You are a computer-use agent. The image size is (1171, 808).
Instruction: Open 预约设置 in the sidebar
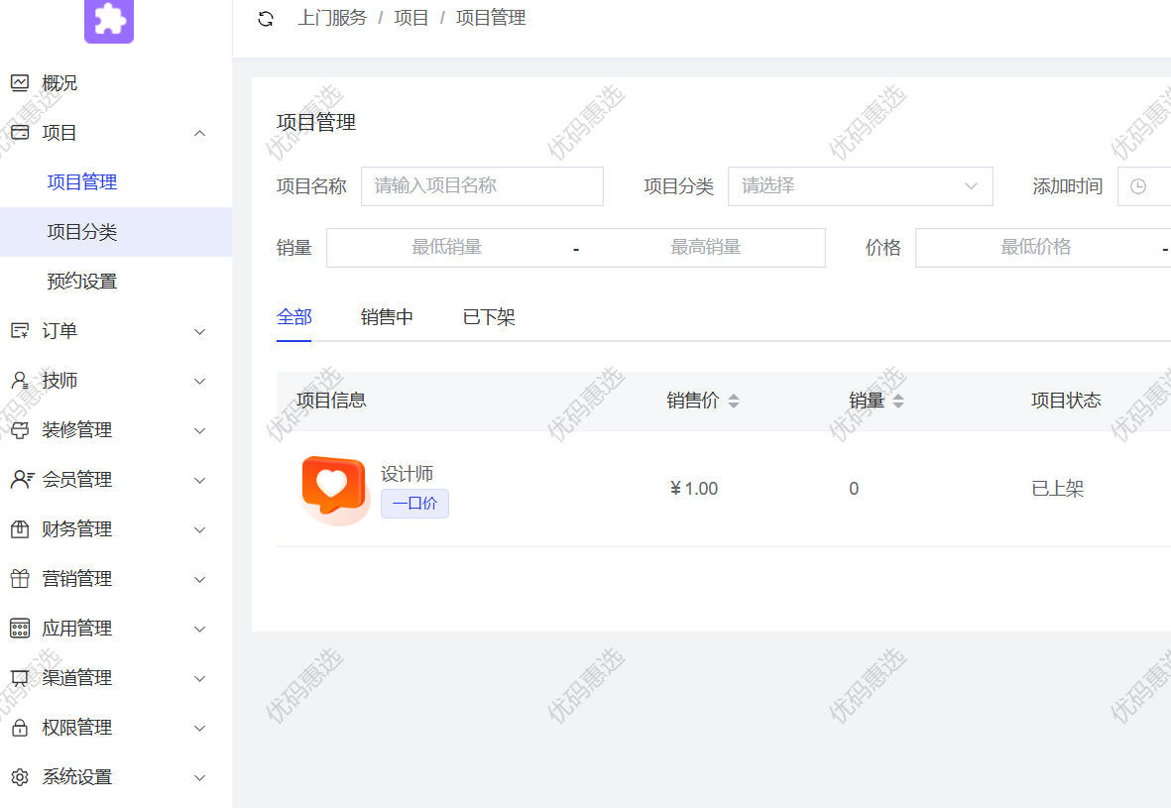[82, 282]
